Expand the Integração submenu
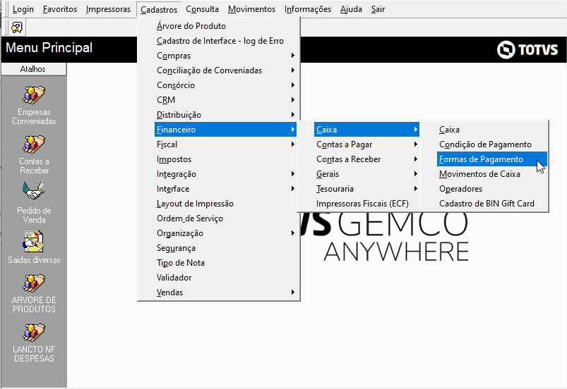This screenshot has height=389, width=567. [x=226, y=174]
